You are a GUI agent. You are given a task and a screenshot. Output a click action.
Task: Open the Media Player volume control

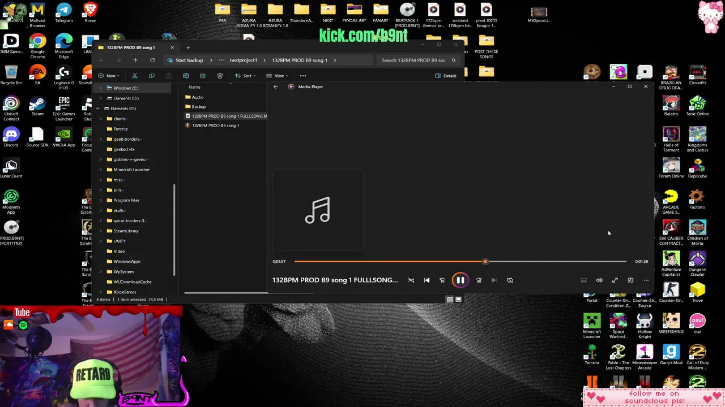(x=599, y=280)
